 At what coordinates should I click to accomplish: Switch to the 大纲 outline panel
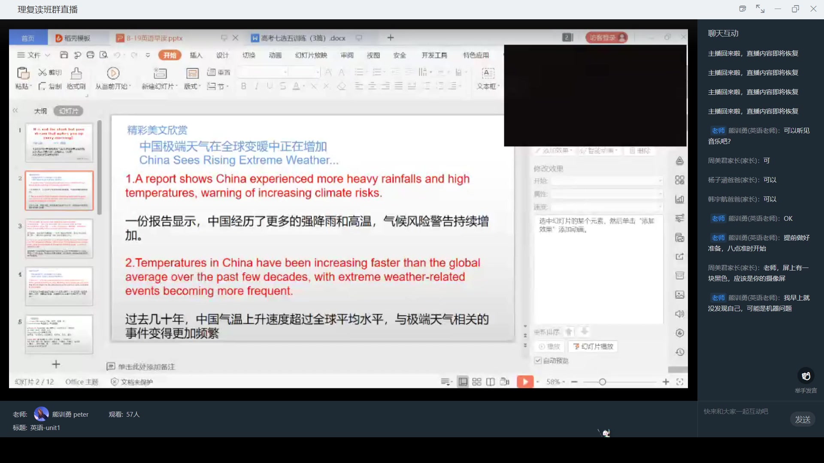click(x=40, y=111)
